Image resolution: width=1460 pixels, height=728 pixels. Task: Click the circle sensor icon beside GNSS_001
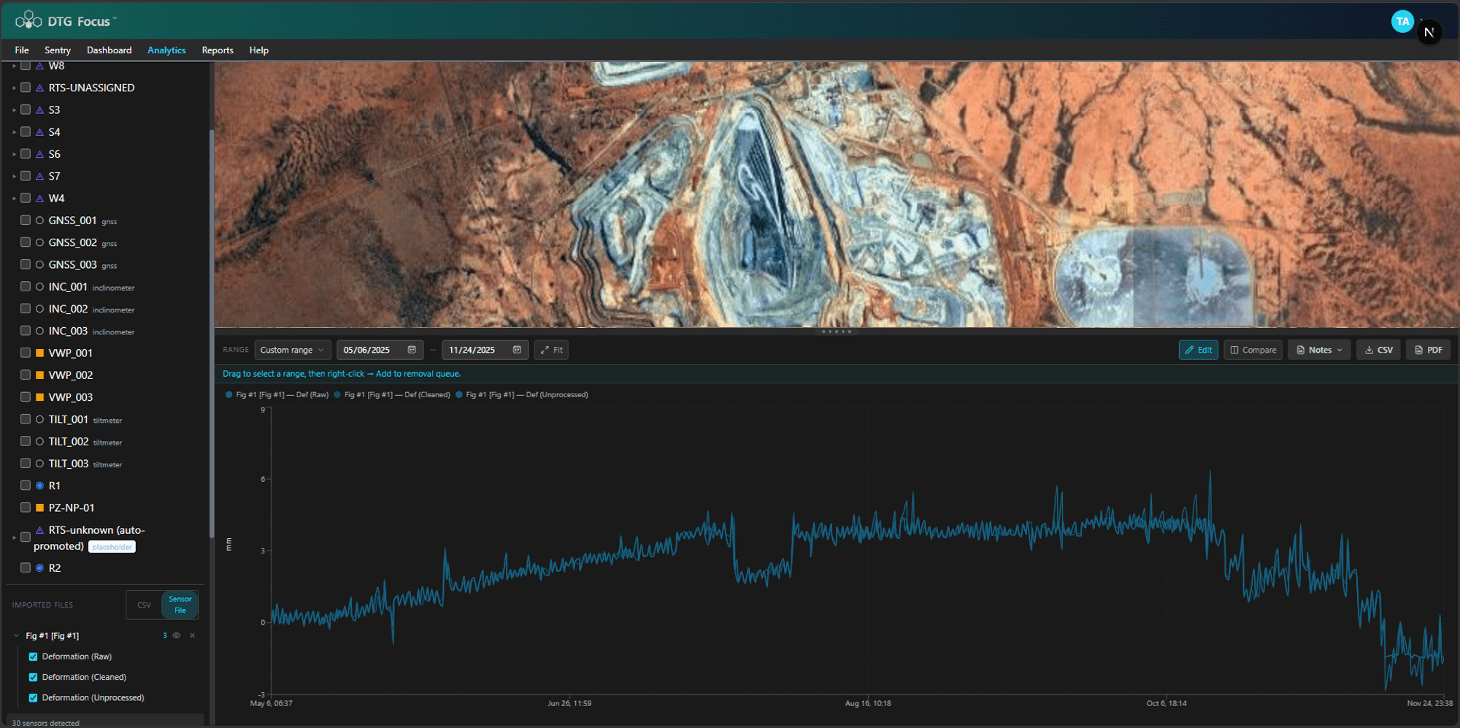click(x=39, y=221)
